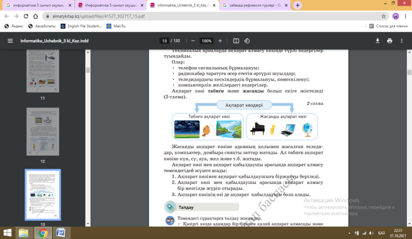Open the Chrome three-dot menu

click(405, 16)
